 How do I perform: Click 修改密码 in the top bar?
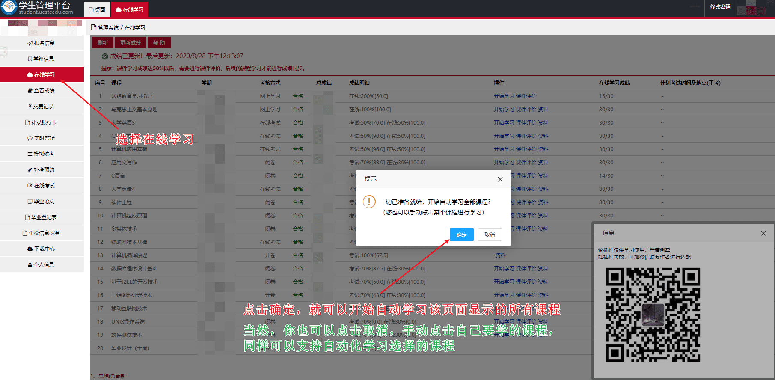point(720,7)
